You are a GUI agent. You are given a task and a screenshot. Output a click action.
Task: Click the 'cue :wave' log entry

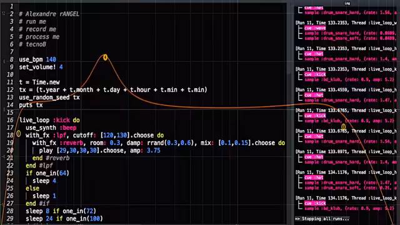coord(315,28)
